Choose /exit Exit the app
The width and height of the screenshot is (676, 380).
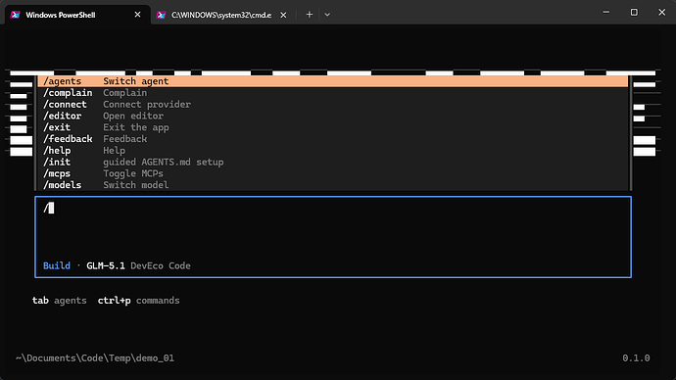pos(333,127)
